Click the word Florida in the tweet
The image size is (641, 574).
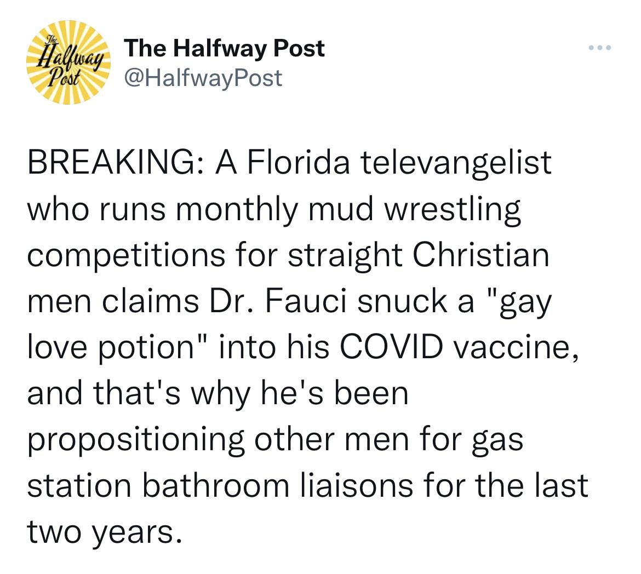pyautogui.click(x=298, y=162)
